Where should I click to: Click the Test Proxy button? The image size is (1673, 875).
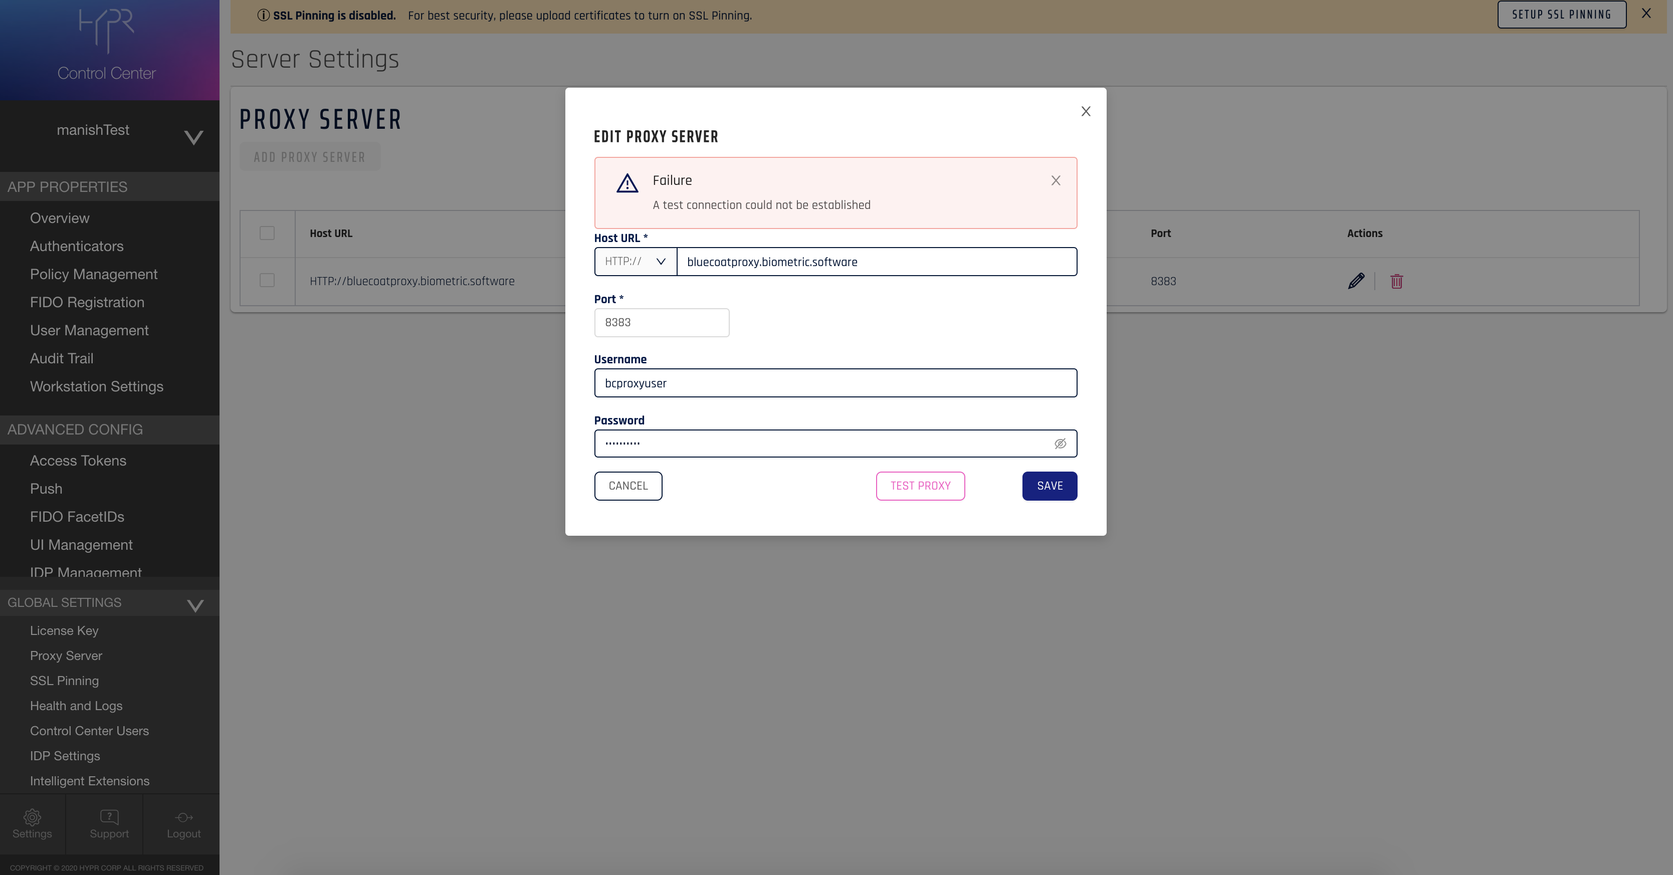click(920, 486)
